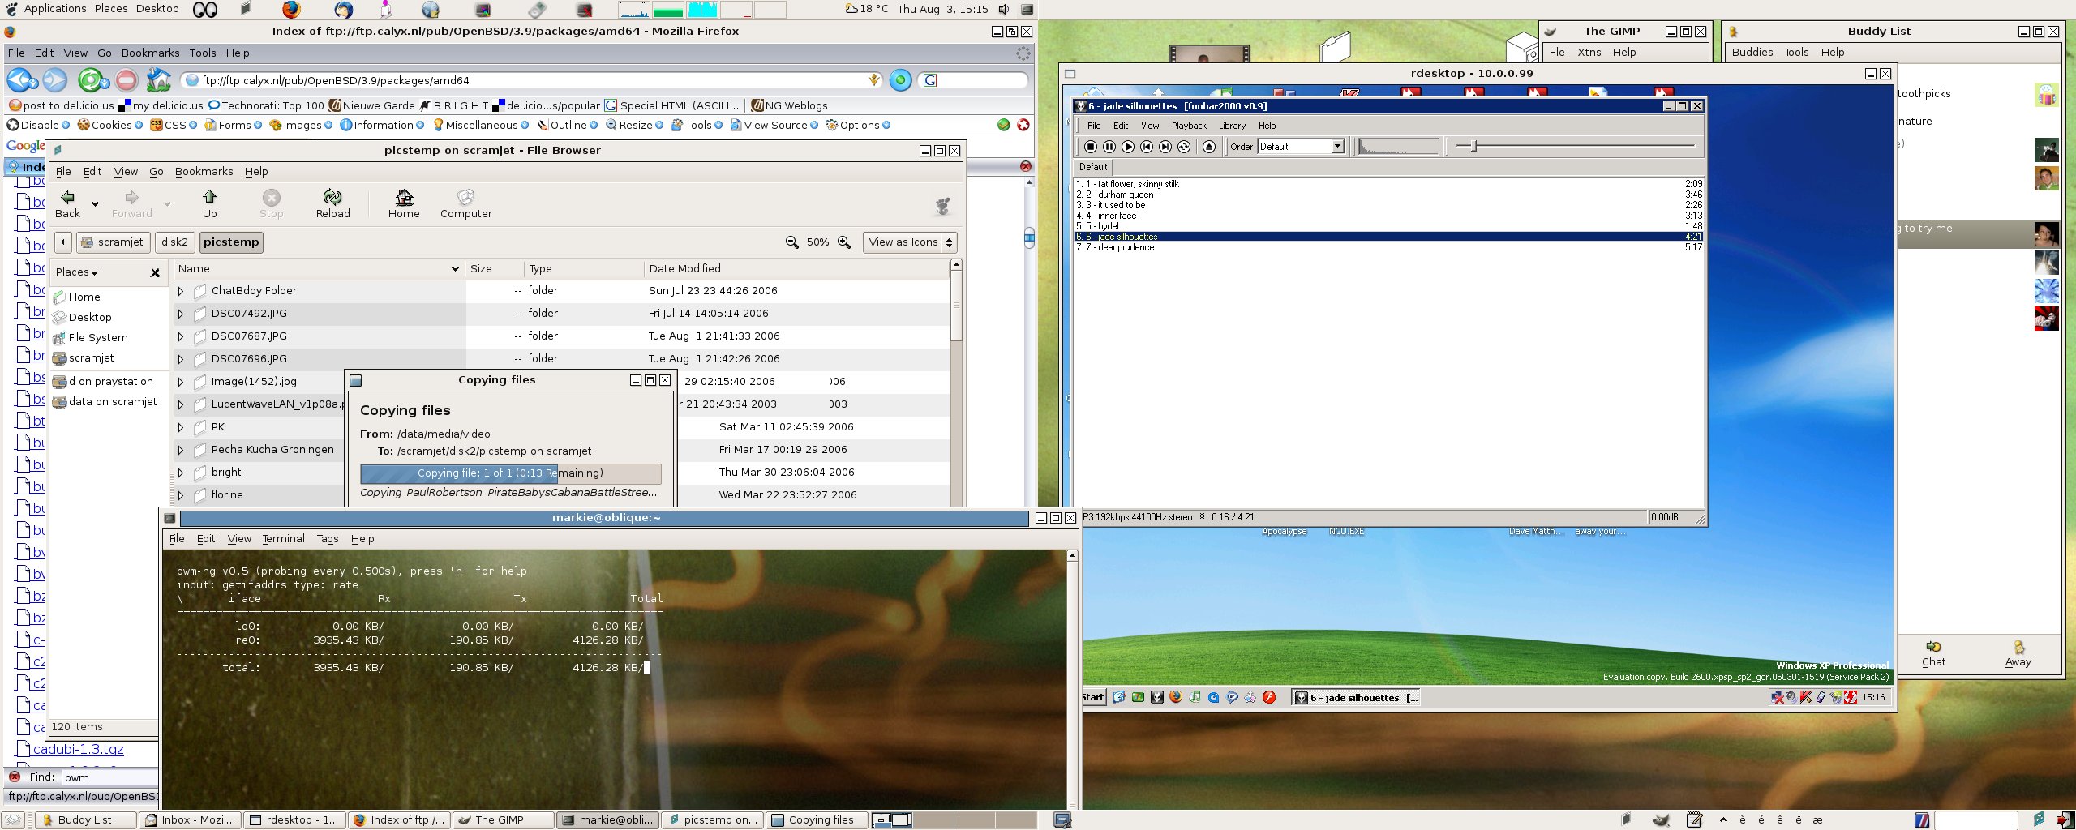Click Computer in the File Browser toolbar
The width and height of the screenshot is (2076, 830).
click(x=466, y=203)
